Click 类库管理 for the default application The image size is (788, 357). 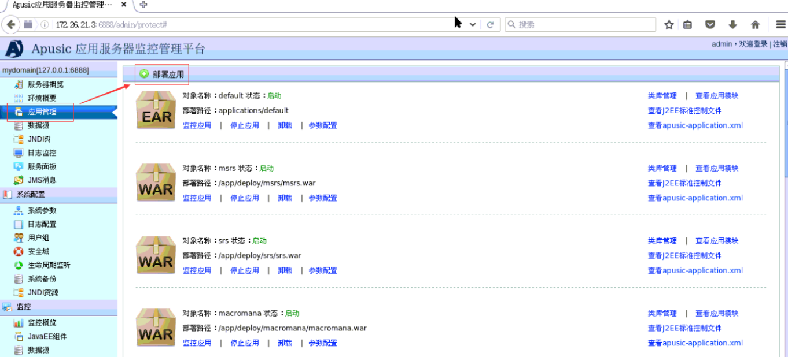click(662, 96)
